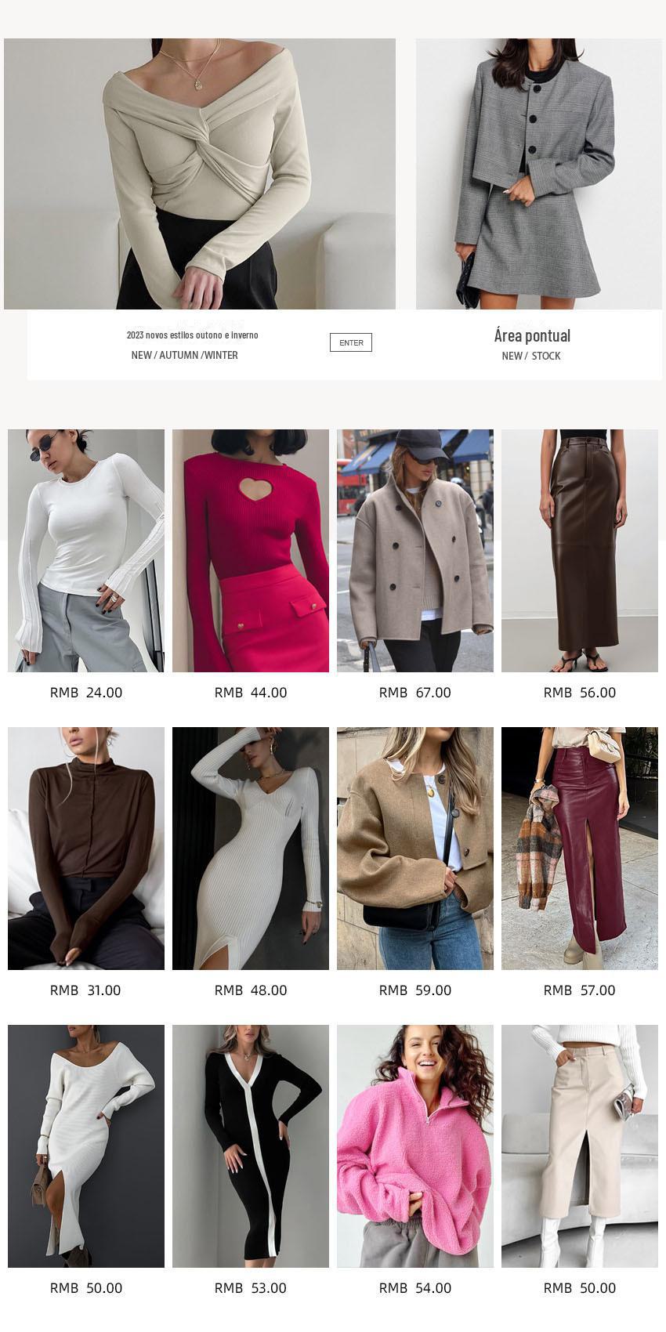Open the grey tweed jacket and skirt banner
Screen dimensions: 666x1332
(538, 174)
